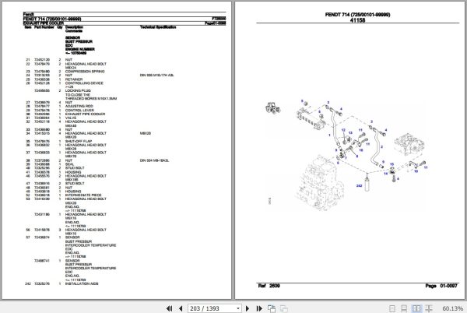467x313 pixels.
Task: Click the COMPRESSION SPRING description
Action: pos(85,72)
